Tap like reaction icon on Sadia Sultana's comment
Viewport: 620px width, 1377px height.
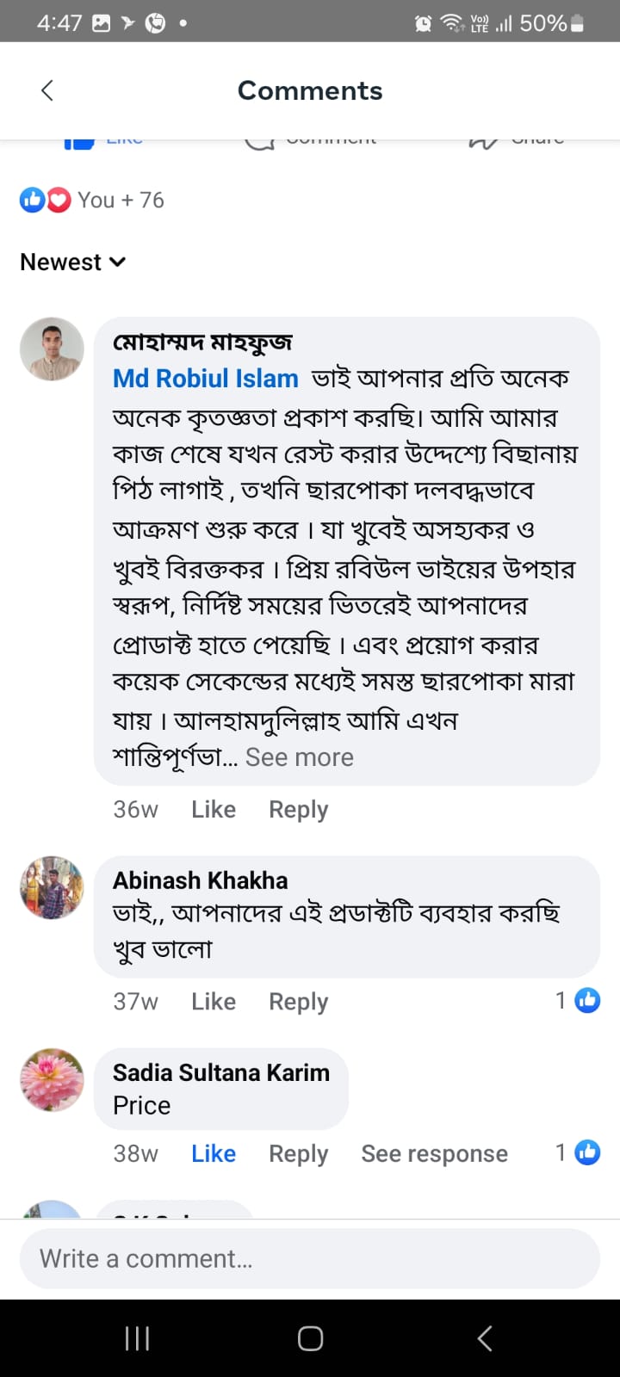[x=587, y=1152]
